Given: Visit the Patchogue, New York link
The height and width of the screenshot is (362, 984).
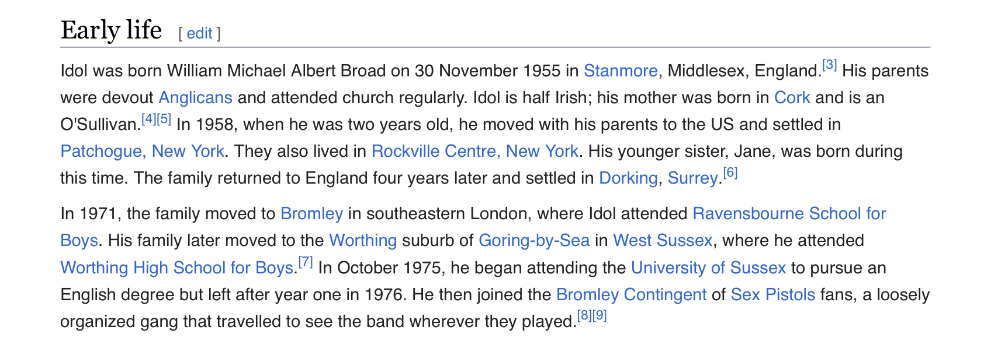Looking at the screenshot, I should (143, 152).
